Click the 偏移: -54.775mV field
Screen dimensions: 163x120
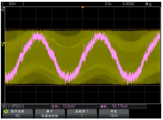(x=123, y=106)
